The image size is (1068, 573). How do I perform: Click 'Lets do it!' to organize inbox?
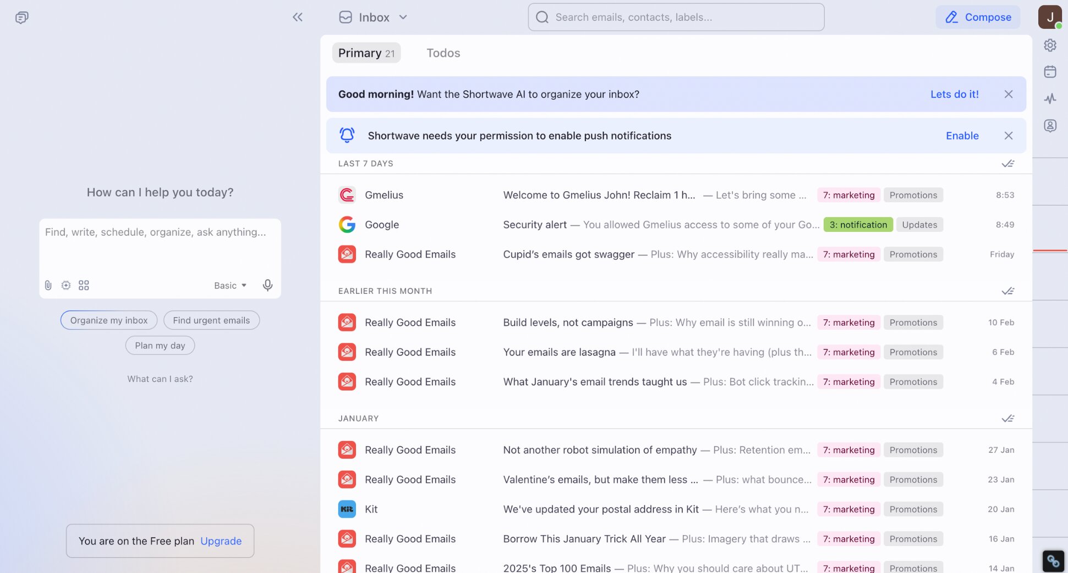tap(955, 94)
